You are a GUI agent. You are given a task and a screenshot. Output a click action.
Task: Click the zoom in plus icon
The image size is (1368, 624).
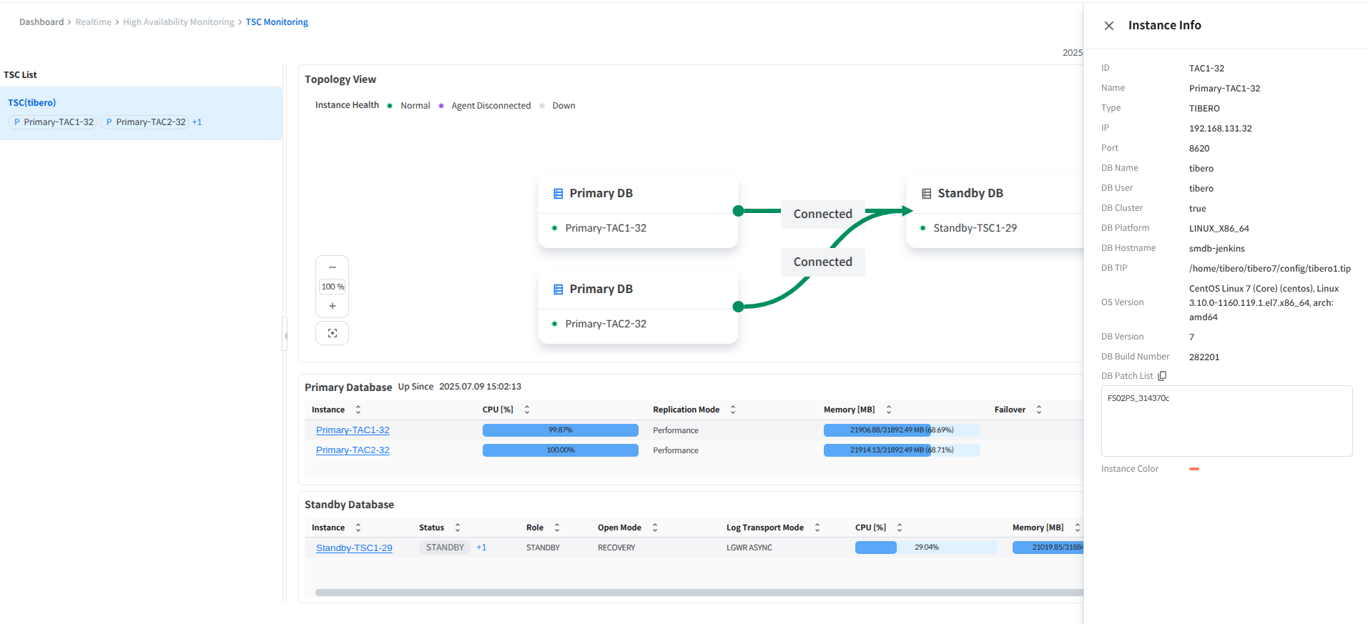coord(332,306)
